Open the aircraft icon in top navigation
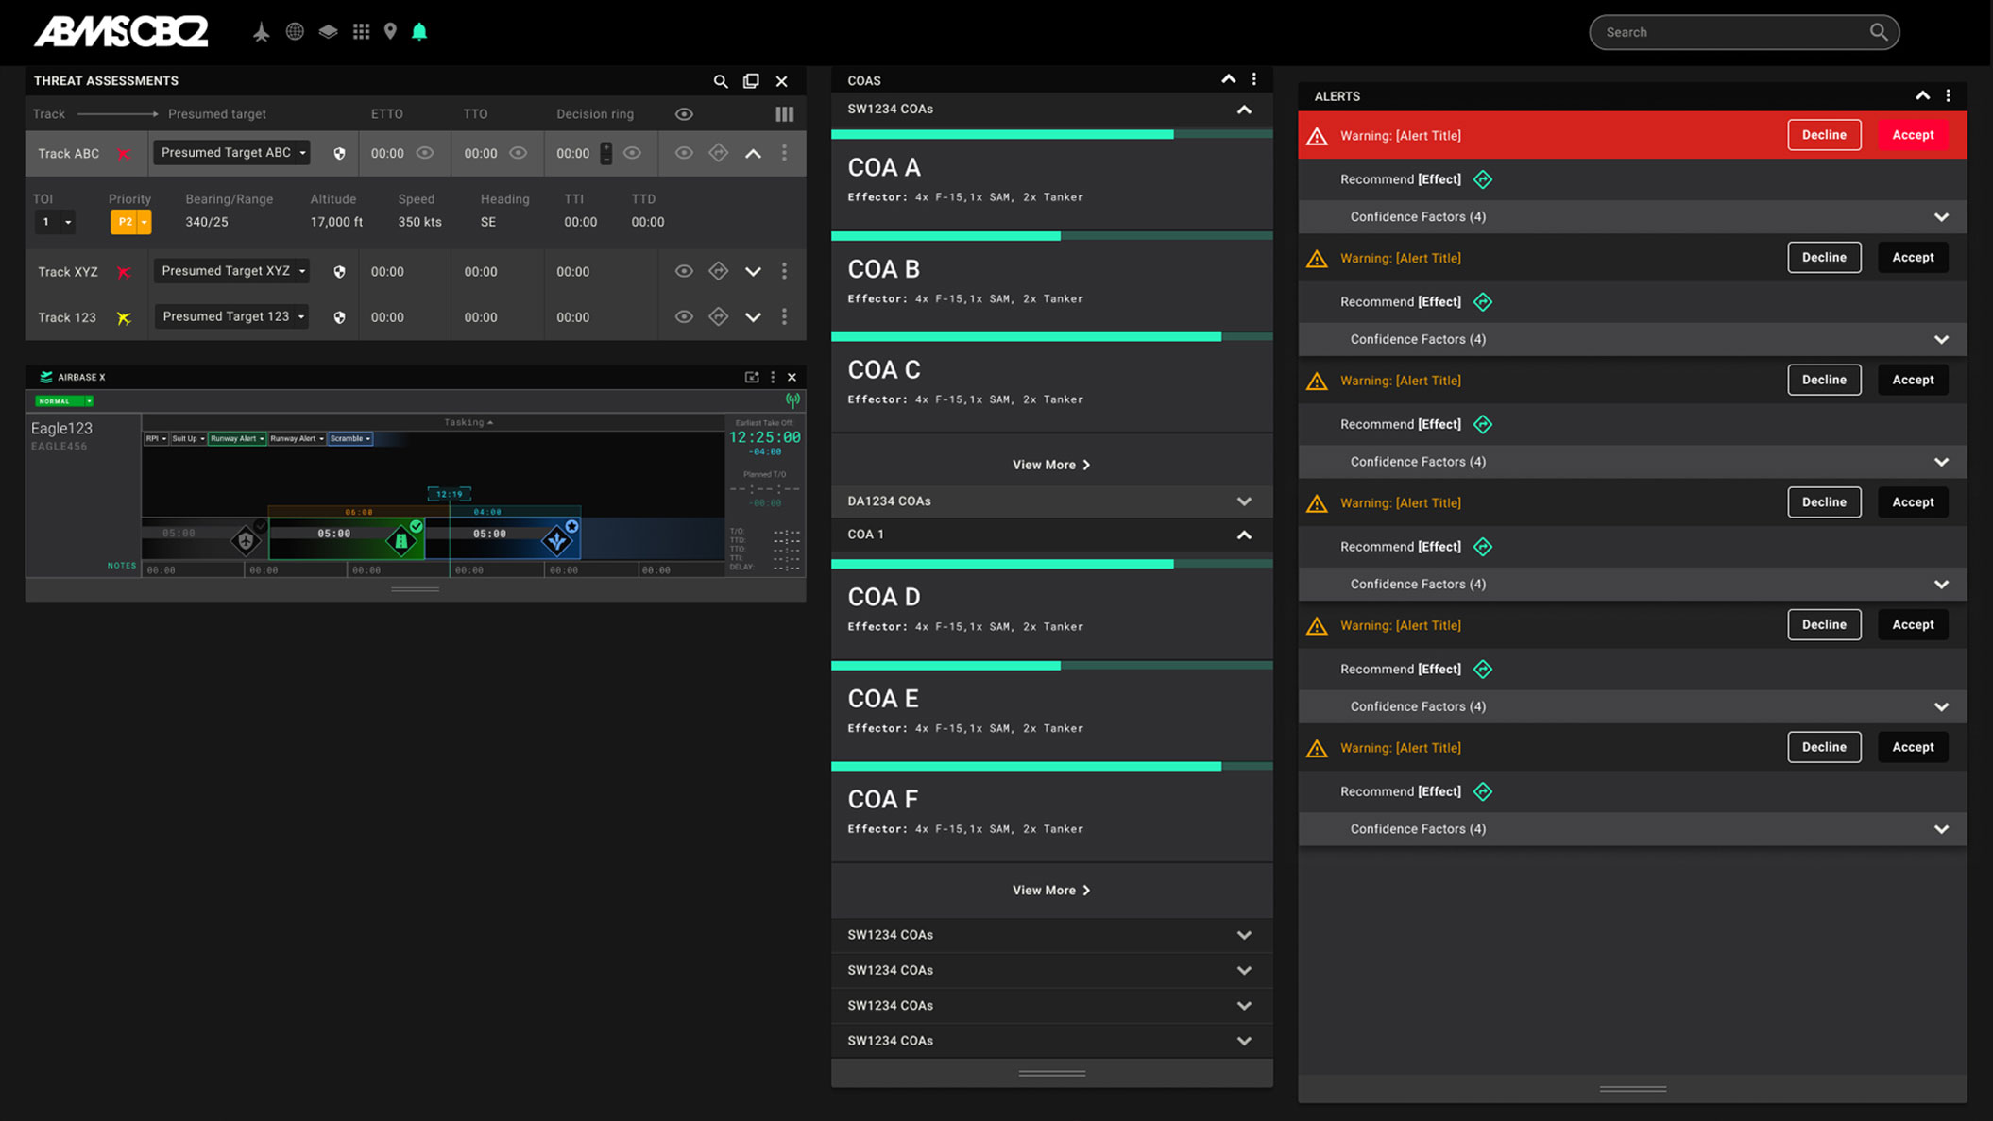The height and width of the screenshot is (1121, 1993). tap(261, 32)
